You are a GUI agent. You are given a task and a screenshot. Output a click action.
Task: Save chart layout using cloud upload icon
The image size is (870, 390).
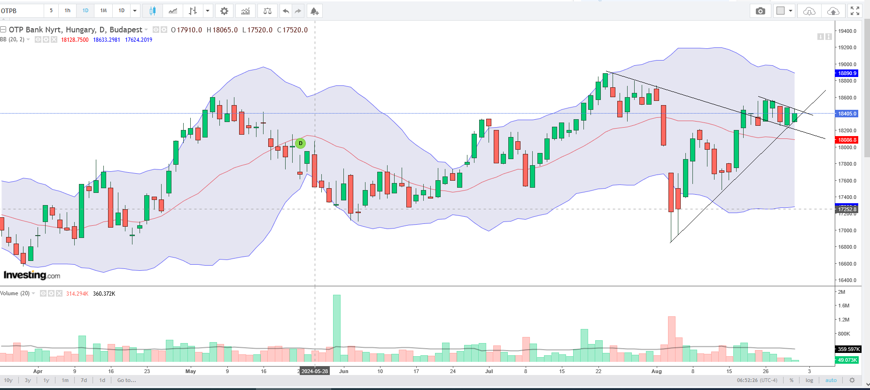pos(833,11)
